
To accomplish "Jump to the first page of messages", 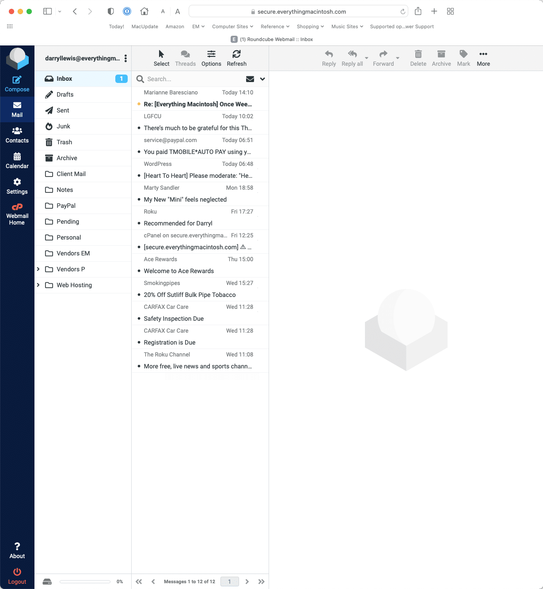I will pos(139,581).
